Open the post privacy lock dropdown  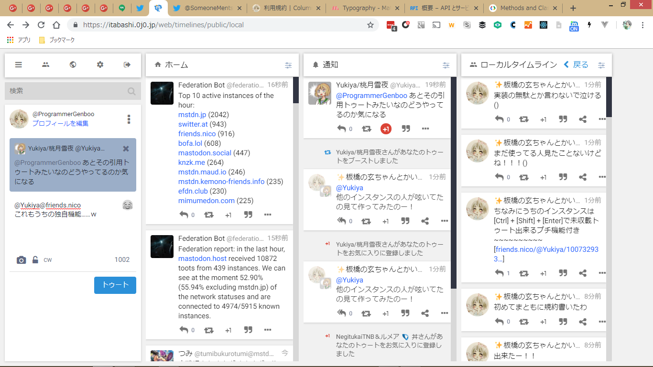[35, 260]
